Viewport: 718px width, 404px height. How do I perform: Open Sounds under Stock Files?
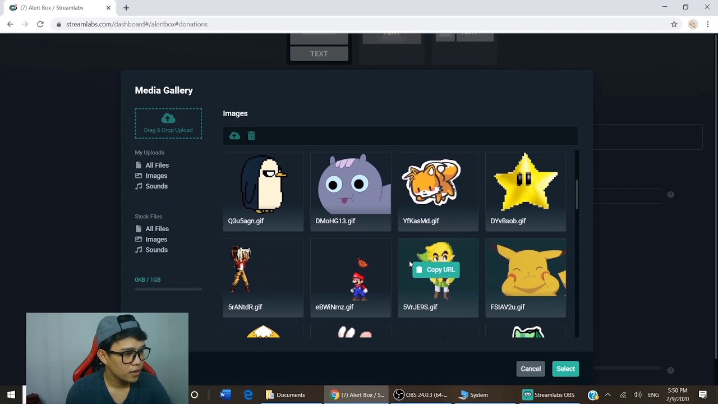pos(151,250)
